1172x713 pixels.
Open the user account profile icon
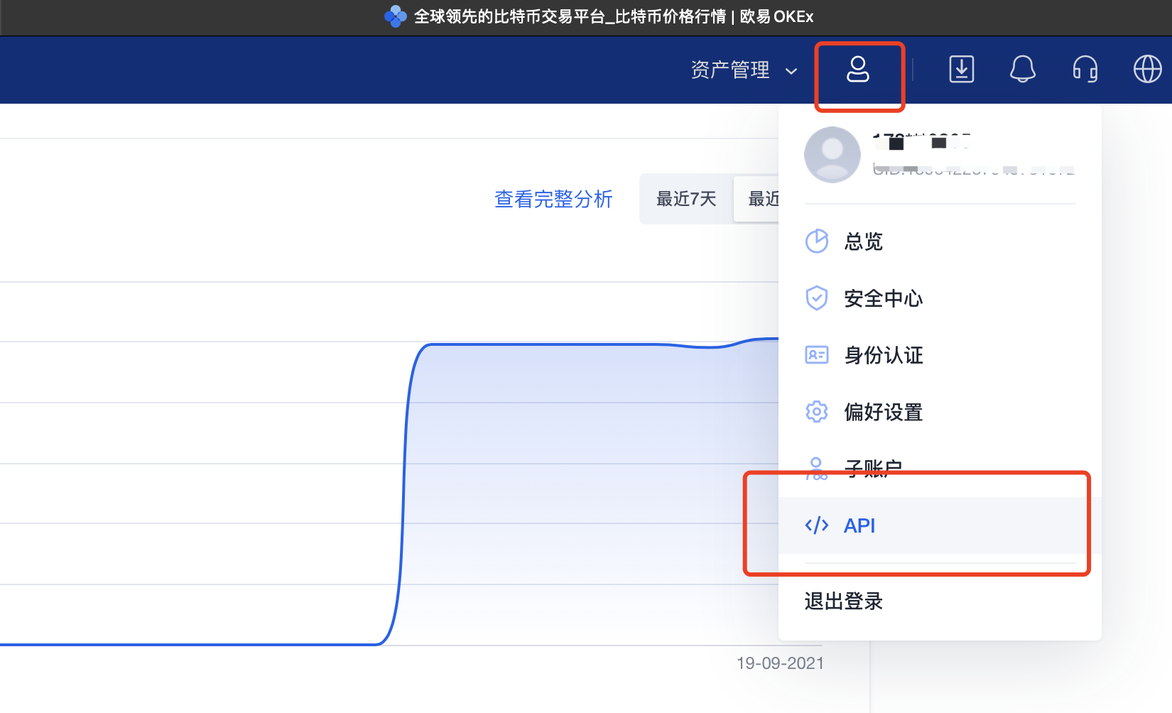point(857,70)
